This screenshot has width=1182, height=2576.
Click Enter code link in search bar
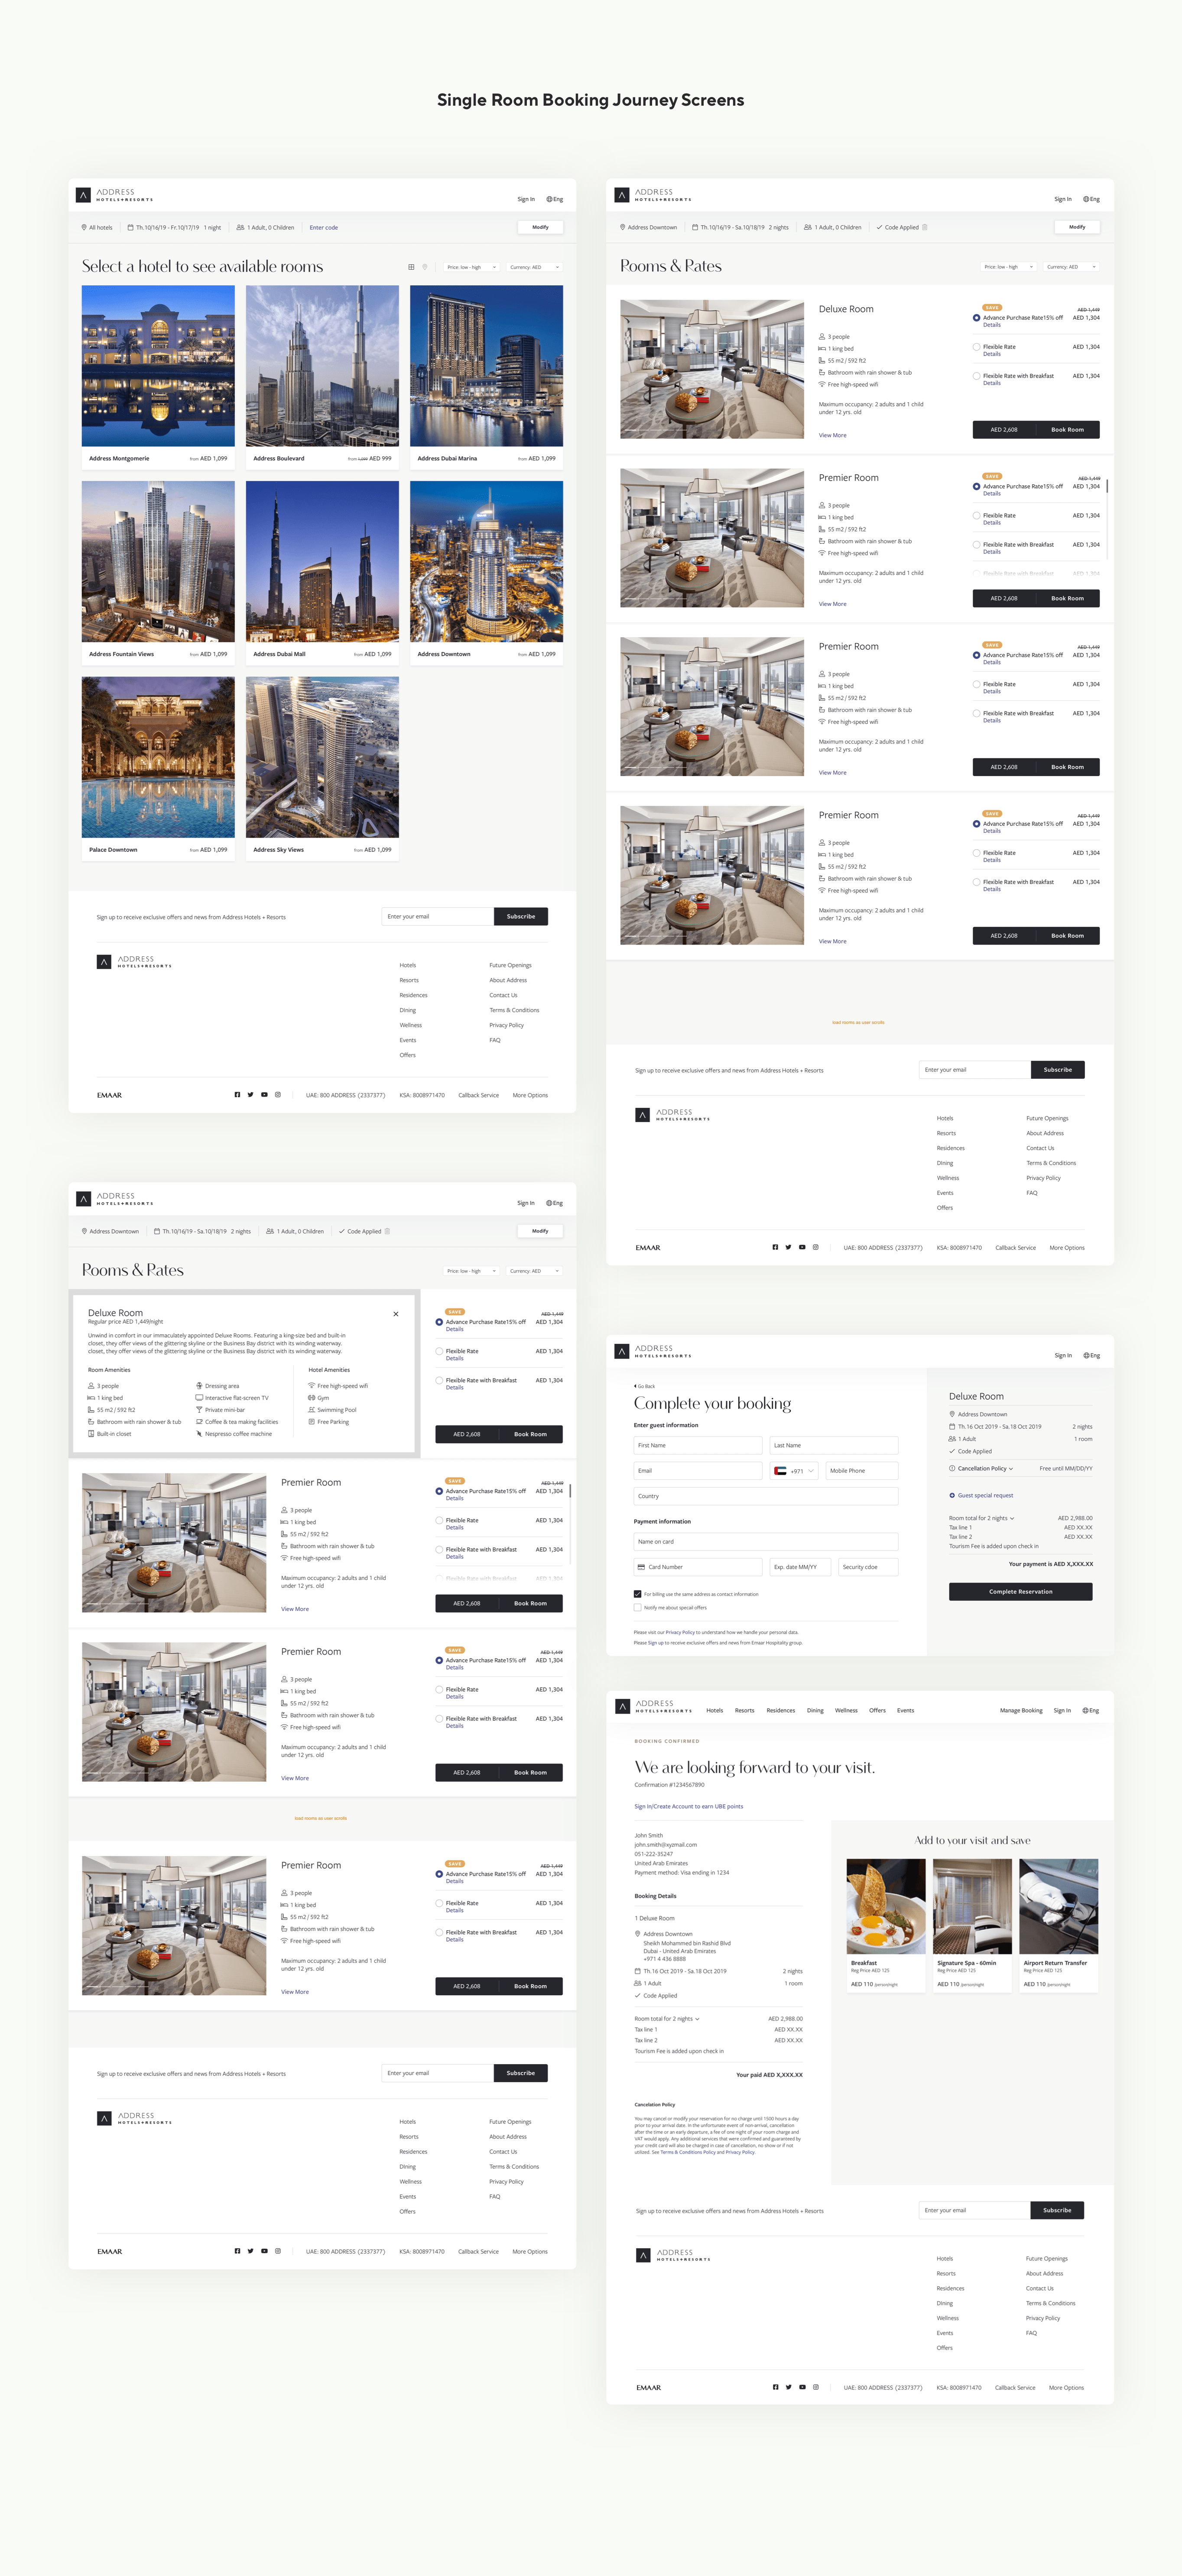tap(323, 227)
